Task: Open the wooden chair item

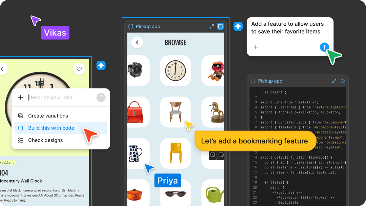Action: (x=176, y=112)
